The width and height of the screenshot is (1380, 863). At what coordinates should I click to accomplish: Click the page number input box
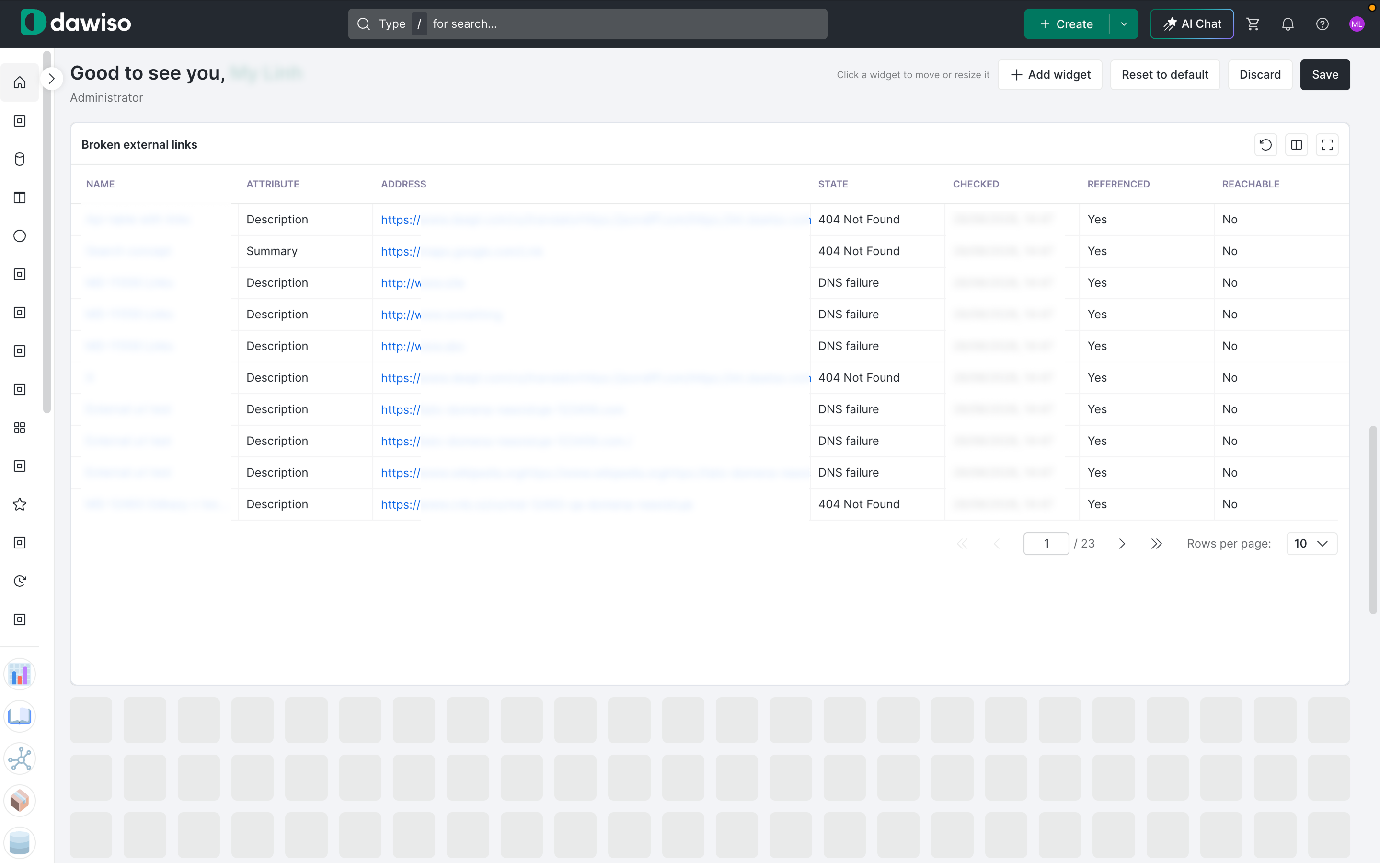pyautogui.click(x=1046, y=543)
